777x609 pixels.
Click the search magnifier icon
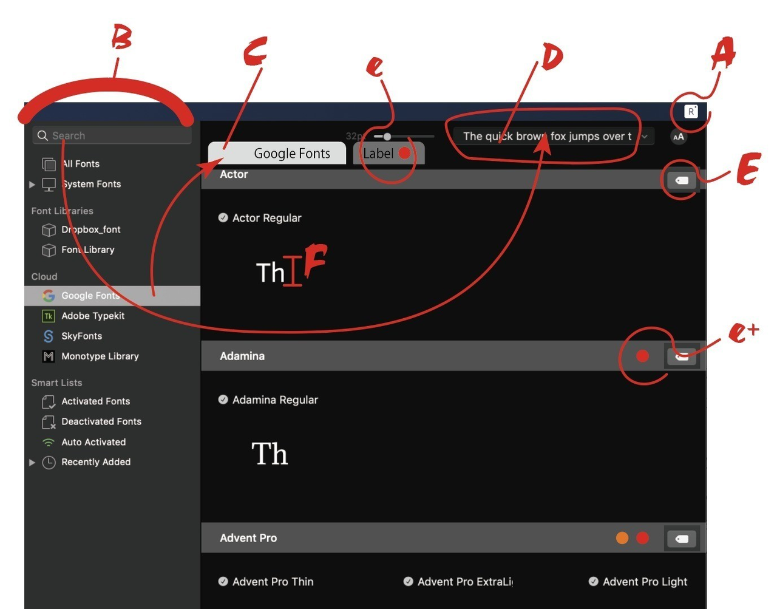[42, 135]
